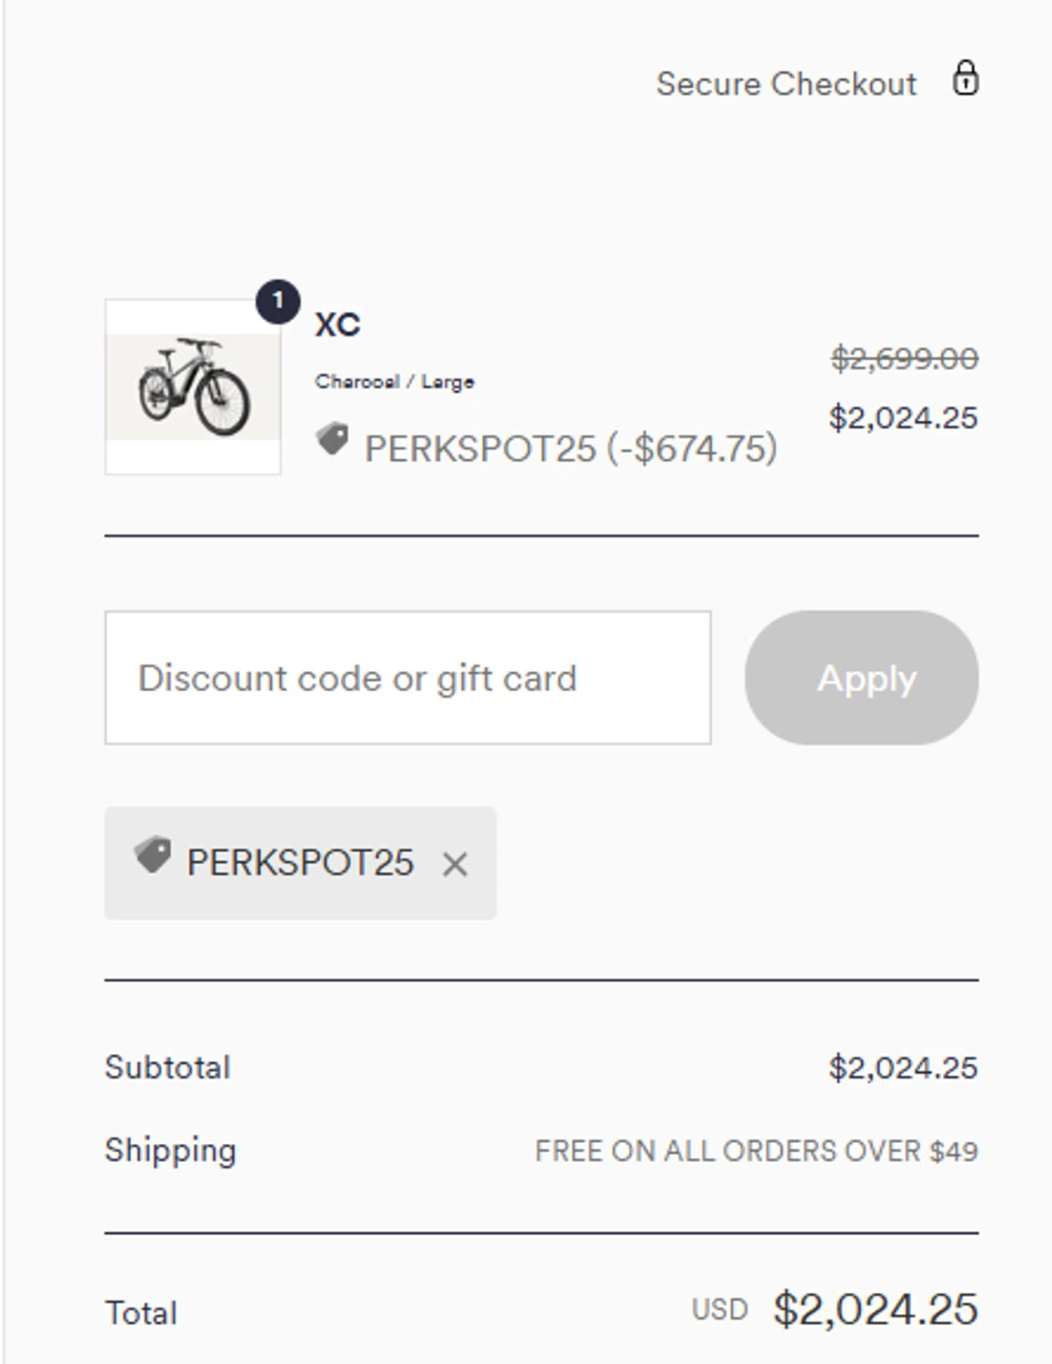
Task: Focus the Discount code or gift card field
Action: click(407, 678)
